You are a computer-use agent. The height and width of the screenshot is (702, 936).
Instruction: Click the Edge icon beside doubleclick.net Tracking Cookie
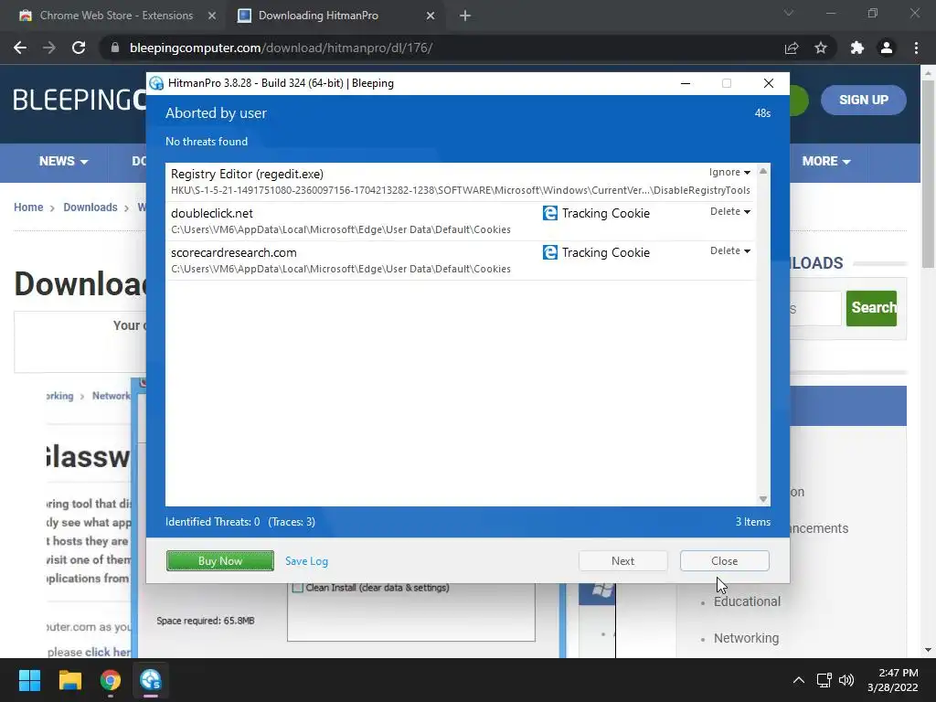(549, 213)
